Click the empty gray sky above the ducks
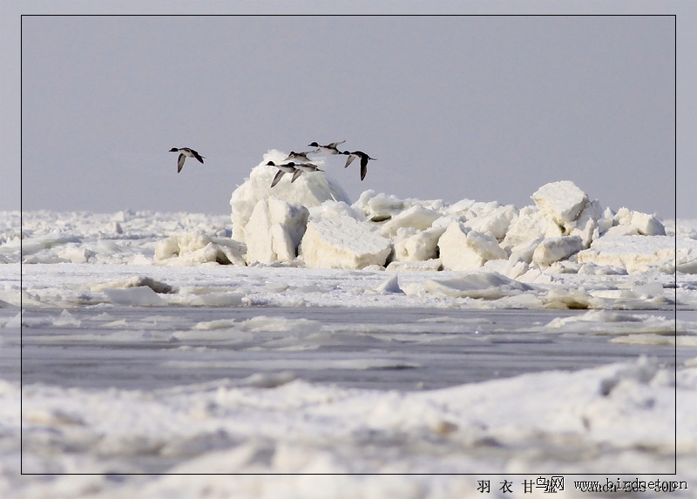Screen dimensions: 697x499 (x=348, y=78)
